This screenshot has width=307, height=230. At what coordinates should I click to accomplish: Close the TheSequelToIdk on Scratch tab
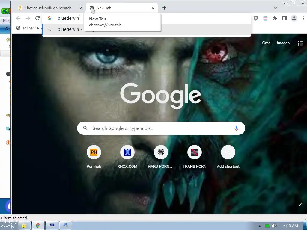click(x=81, y=8)
